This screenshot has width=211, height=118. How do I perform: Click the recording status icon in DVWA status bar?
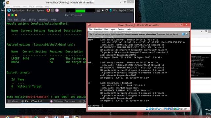coord(168,109)
